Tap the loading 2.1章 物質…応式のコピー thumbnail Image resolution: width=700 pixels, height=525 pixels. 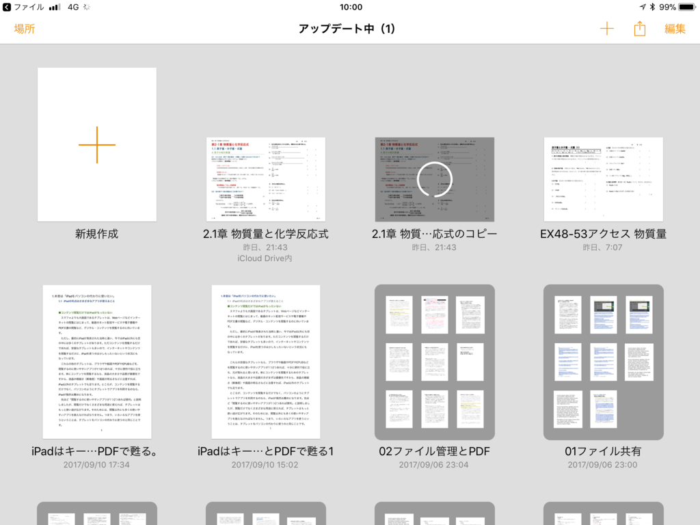[x=434, y=180]
